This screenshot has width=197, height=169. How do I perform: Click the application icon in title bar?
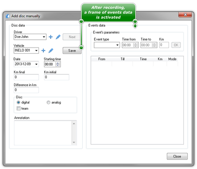point(8,16)
